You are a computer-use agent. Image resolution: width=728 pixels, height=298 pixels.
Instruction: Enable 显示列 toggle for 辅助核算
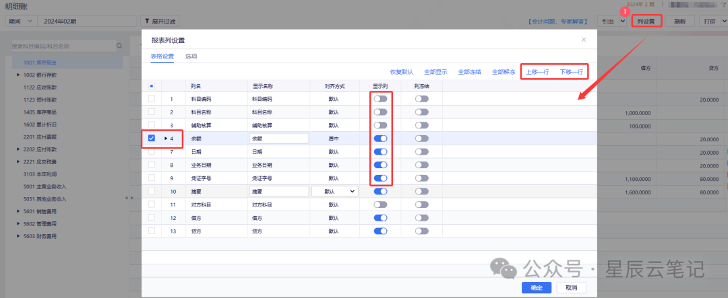380,125
